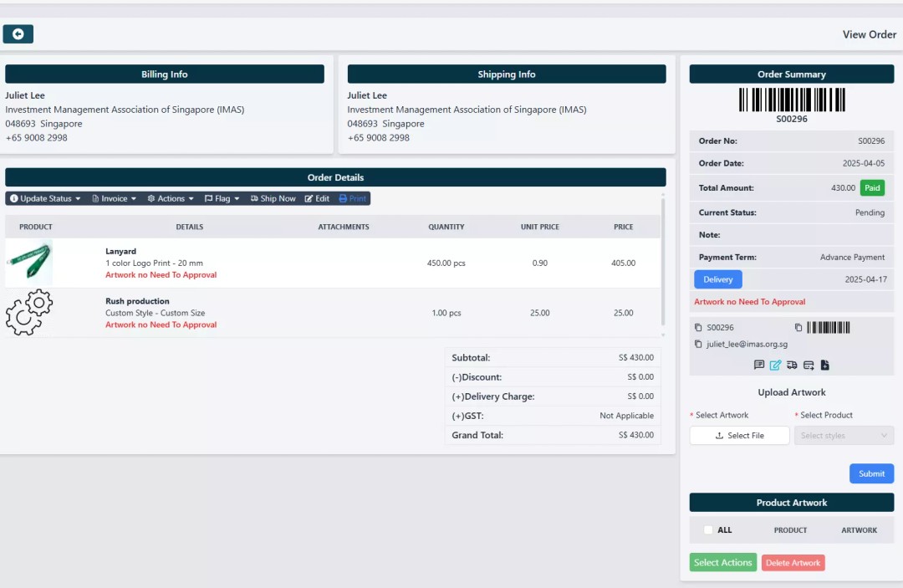Tick the ALL checkbox in Product Artwork
The height and width of the screenshot is (588, 903).
(x=708, y=530)
